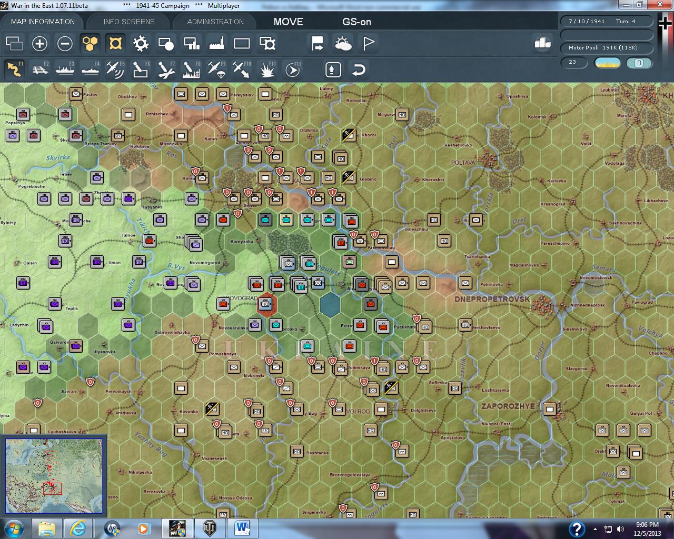
Task: Select the air base counter near Globino
Action: (x=349, y=177)
